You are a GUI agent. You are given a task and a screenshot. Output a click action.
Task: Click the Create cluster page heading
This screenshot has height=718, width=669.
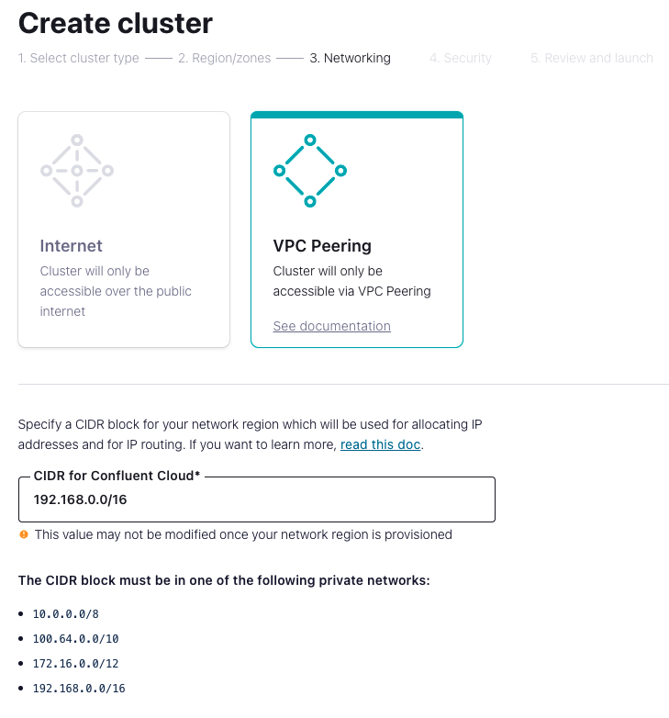pos(116,22)
